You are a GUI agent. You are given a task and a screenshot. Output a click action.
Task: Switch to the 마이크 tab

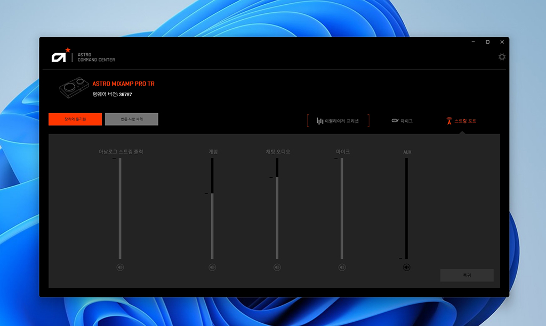(402, 121)
